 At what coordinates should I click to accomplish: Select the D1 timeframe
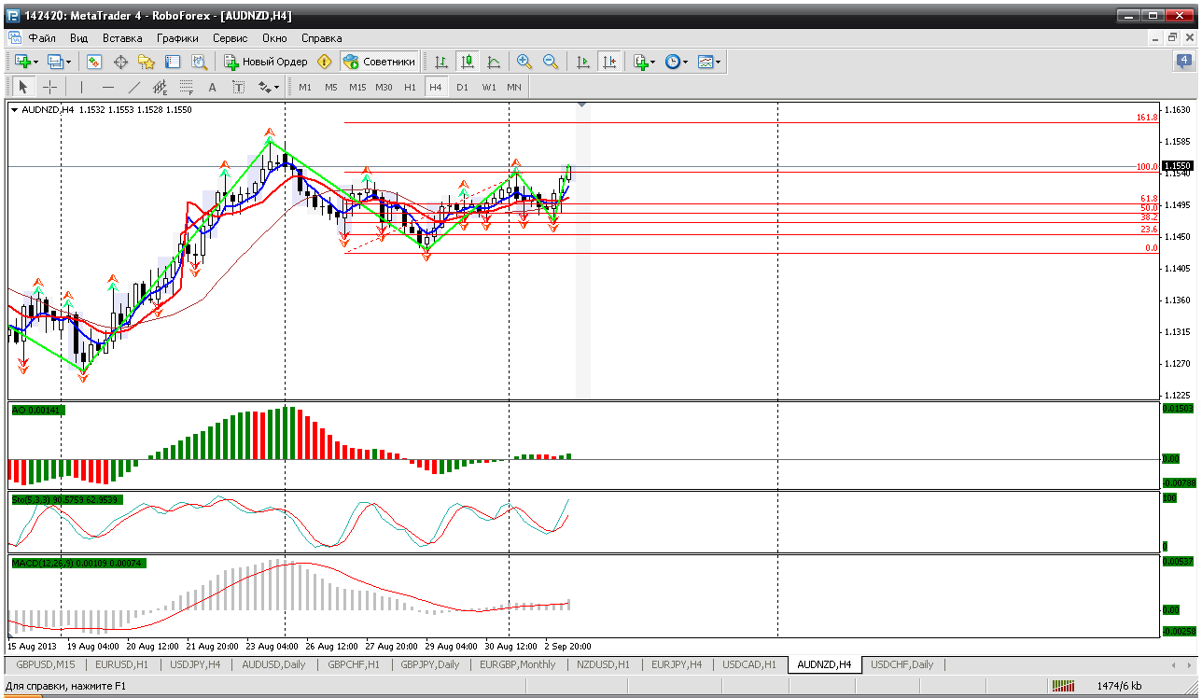[462, 87]
